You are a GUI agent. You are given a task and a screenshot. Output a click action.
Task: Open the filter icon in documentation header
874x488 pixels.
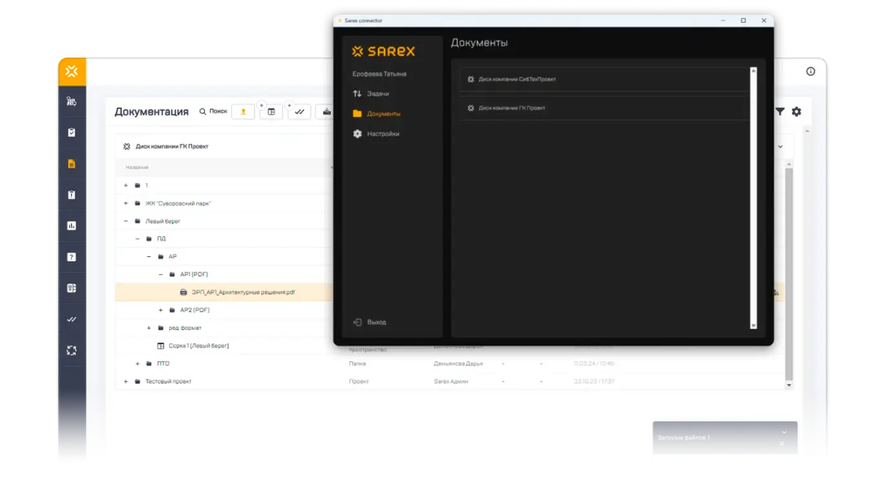click(x=780, y=112)
